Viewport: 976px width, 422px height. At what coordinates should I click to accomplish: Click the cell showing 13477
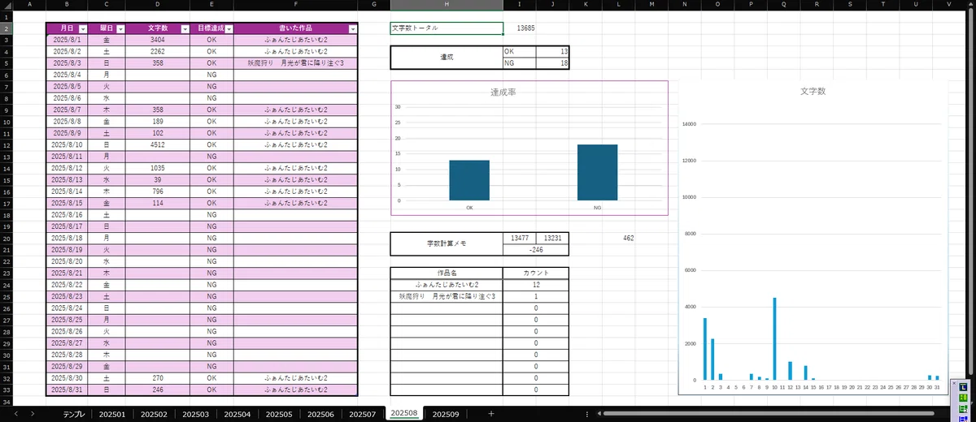520,238
